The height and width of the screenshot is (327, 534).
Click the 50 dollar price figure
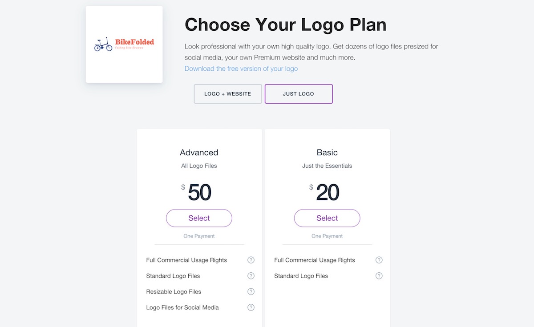click(x=199, y=193)
